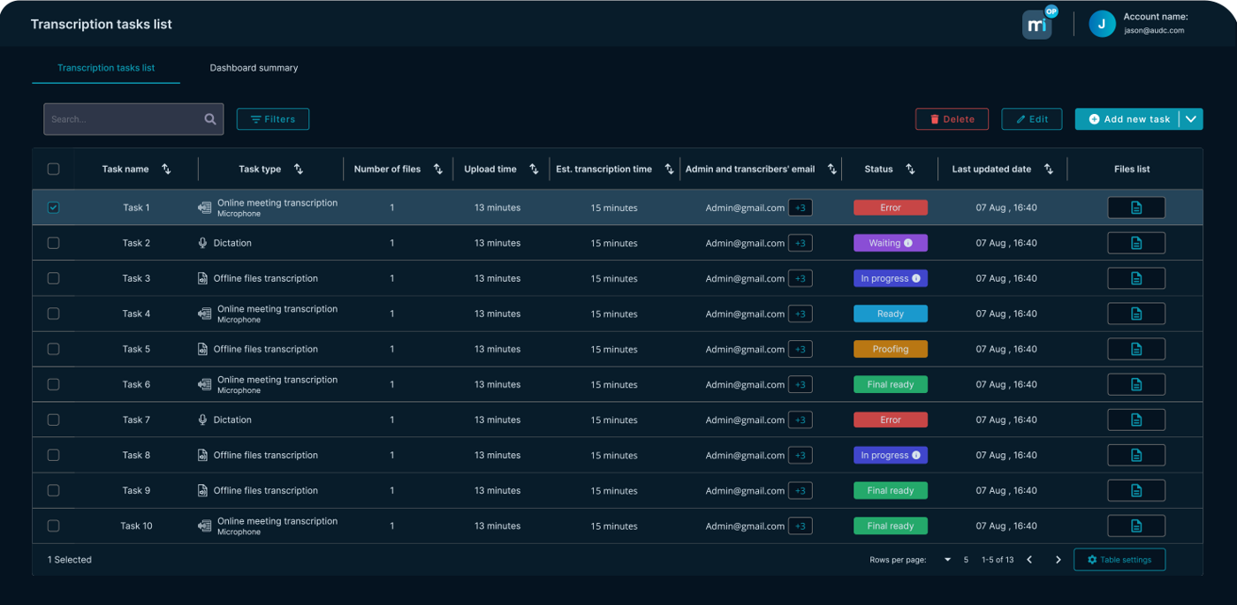Open the Rows per page dropdown
Screen dimensions: 1237x605
coord(948,560)
